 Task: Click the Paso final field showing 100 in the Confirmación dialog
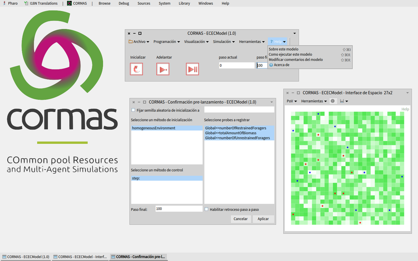point(179,209)
